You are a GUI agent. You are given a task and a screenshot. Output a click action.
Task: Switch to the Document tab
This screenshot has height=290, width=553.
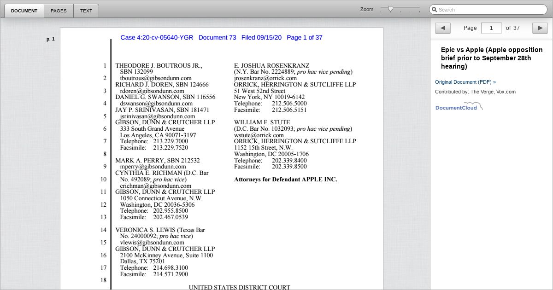[24, 11]
